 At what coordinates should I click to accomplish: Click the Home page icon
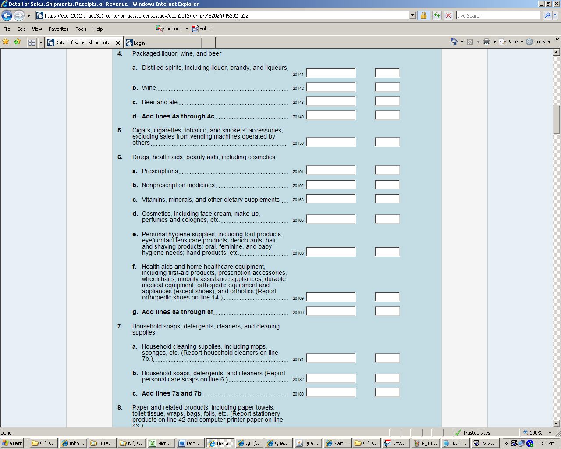point(454,42)
